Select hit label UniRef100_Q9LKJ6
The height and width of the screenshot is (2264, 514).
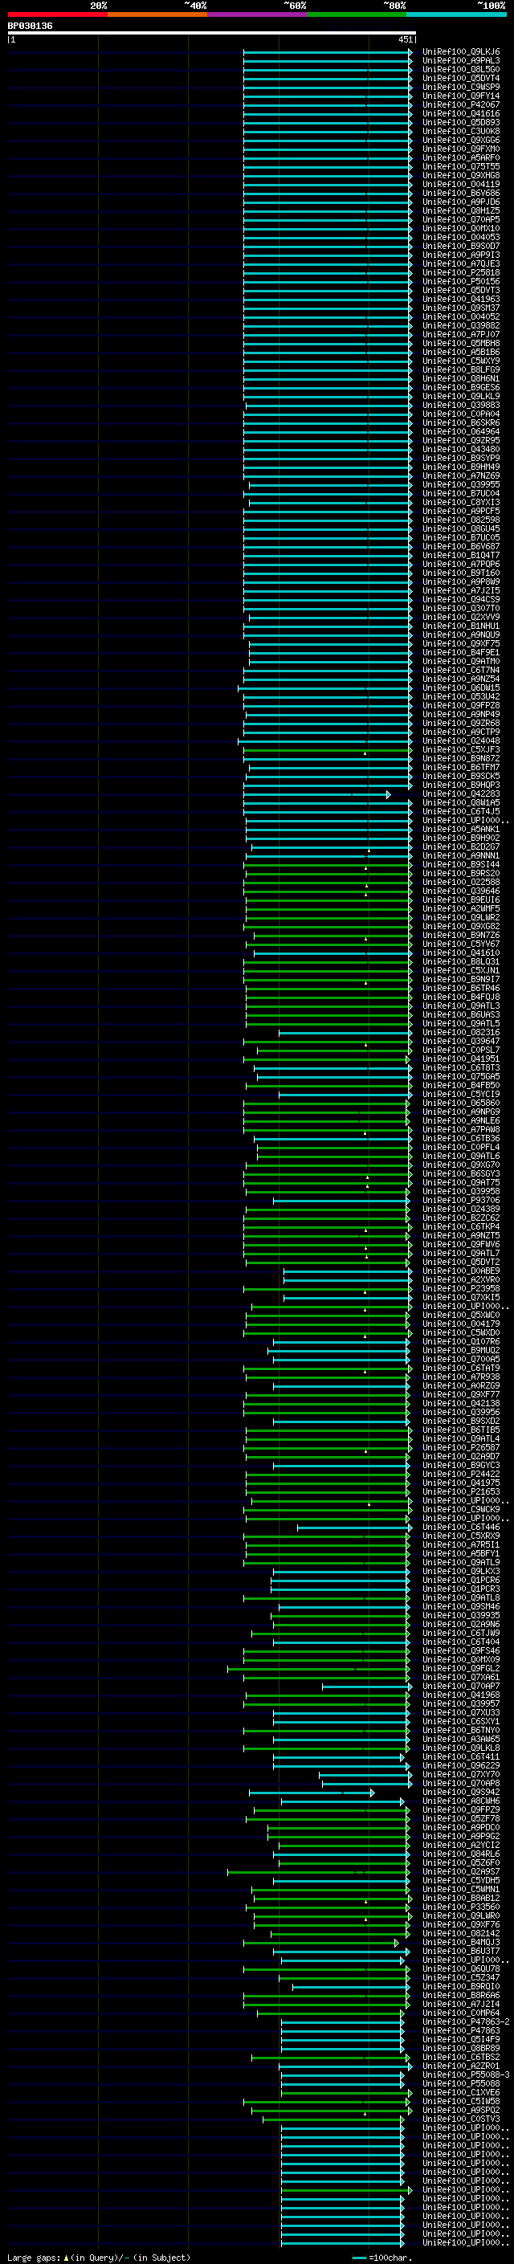click(461, 52)
